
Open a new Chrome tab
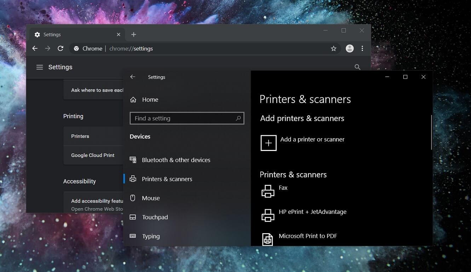[x=133, y=35]
